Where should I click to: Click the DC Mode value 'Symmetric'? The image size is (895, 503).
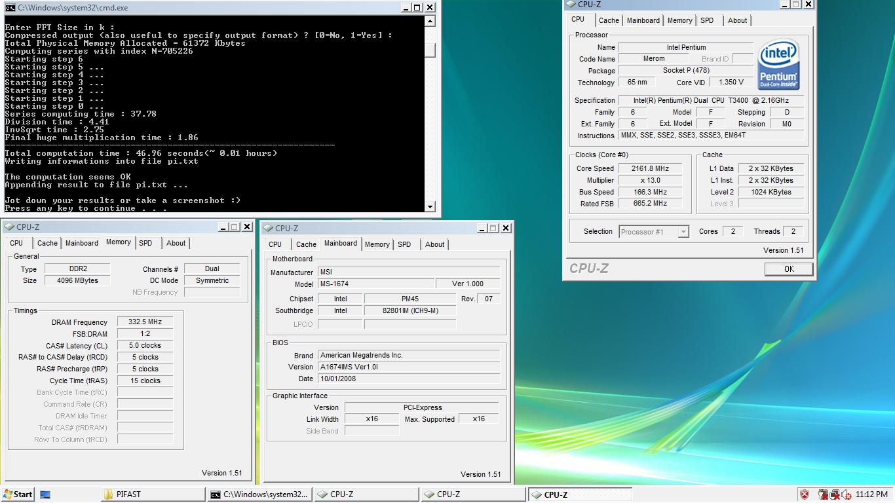(212, 280)
